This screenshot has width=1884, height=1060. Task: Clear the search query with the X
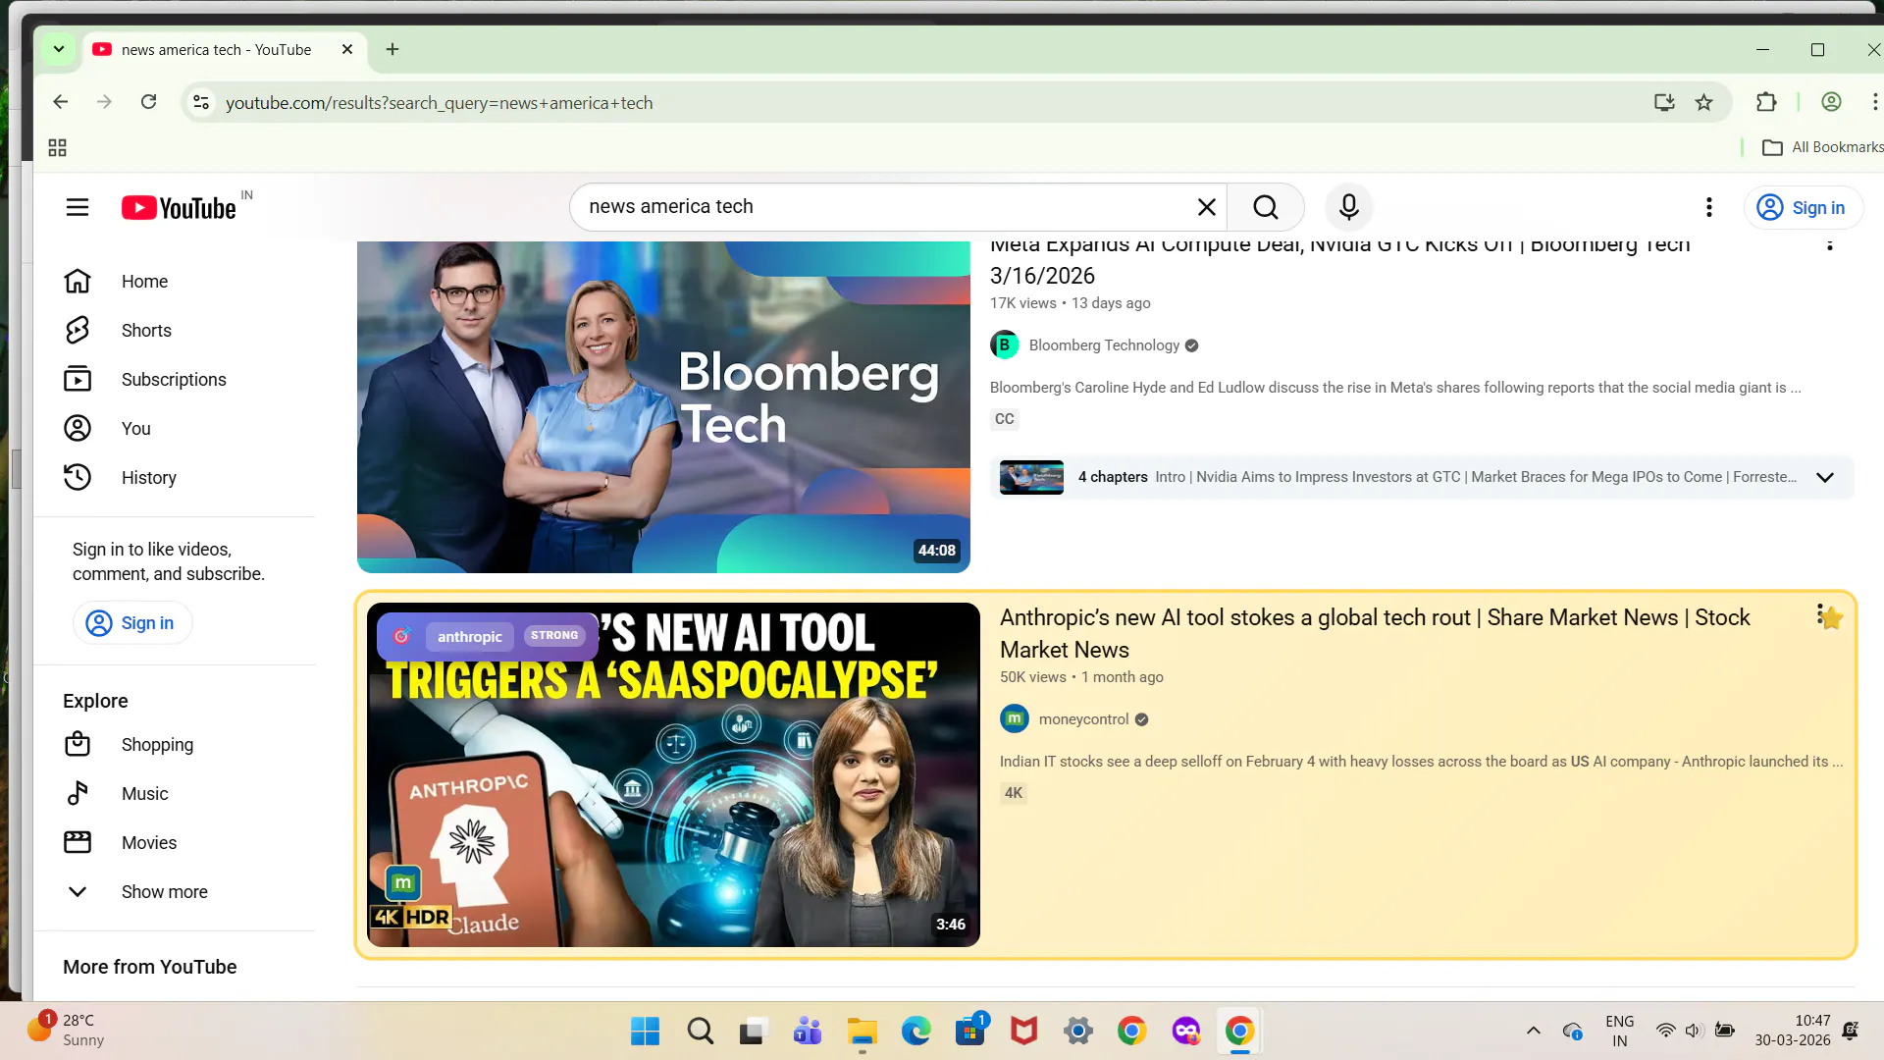(1206, 207)
